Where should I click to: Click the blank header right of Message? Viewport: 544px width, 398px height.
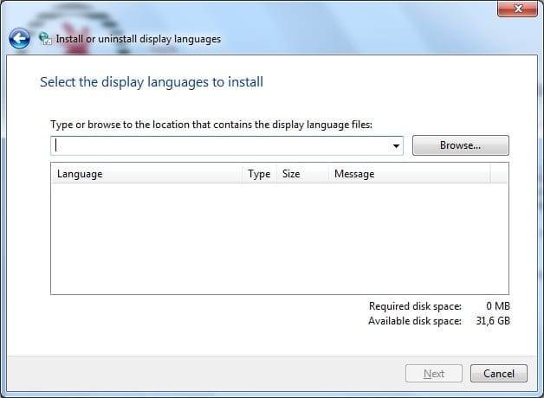point(499,174)
